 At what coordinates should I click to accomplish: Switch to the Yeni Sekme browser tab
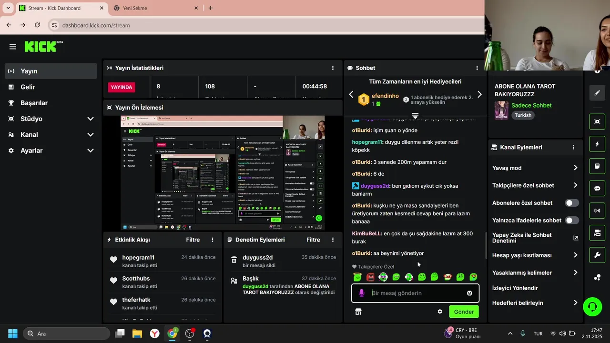[x=156, y=8]
